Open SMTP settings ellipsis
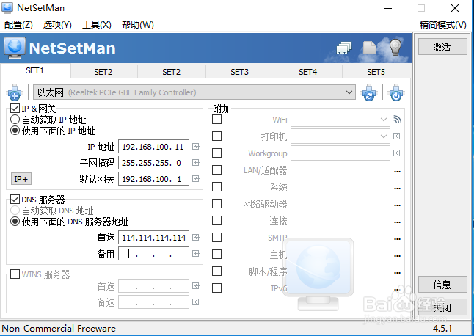The width and height of the screenshot is (474, 336). coord(397,239)
